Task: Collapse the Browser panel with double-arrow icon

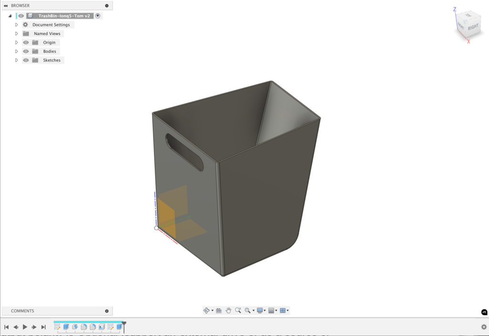Action: pos(5,6)
